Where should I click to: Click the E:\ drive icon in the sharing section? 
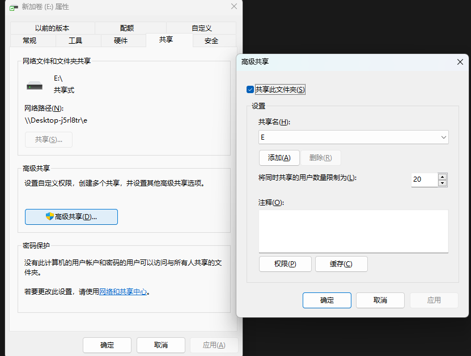[x=35, y=86]
